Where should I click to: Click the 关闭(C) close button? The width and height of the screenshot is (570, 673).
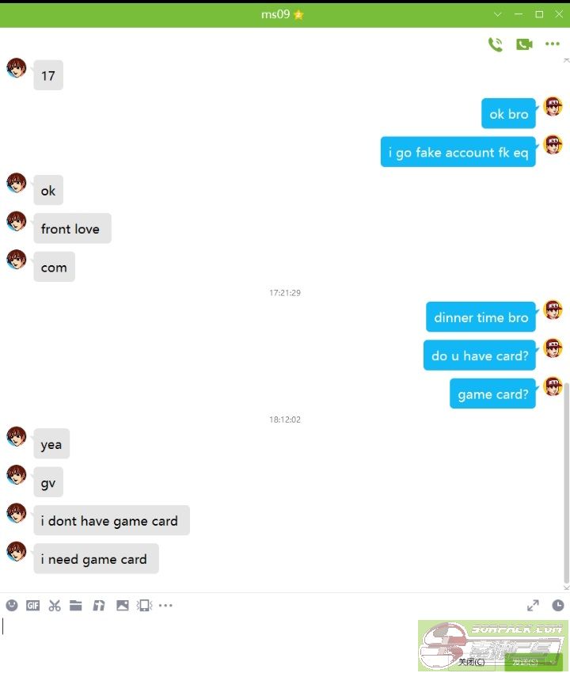471,662
